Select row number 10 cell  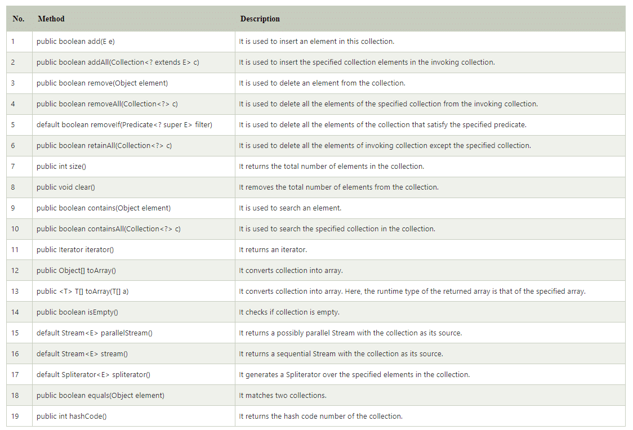pos(19,229)
